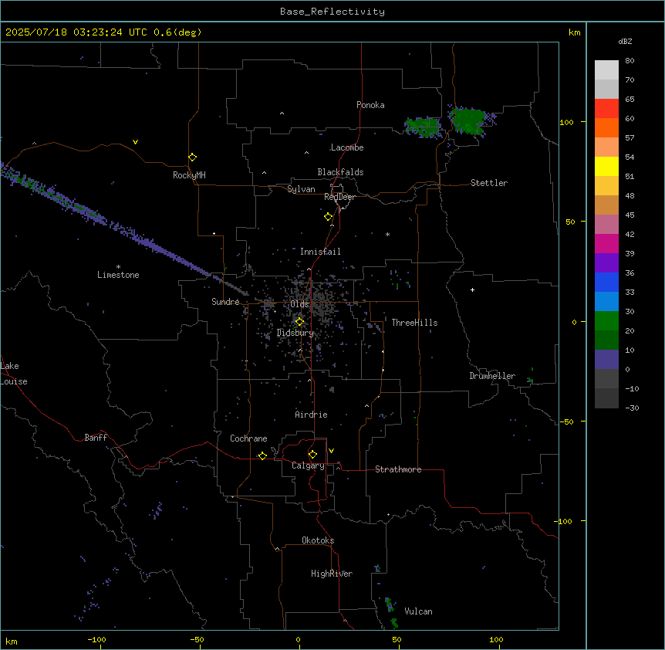665x650 pixels.
Task: Click the Limestone label
Action: point(118,275)
